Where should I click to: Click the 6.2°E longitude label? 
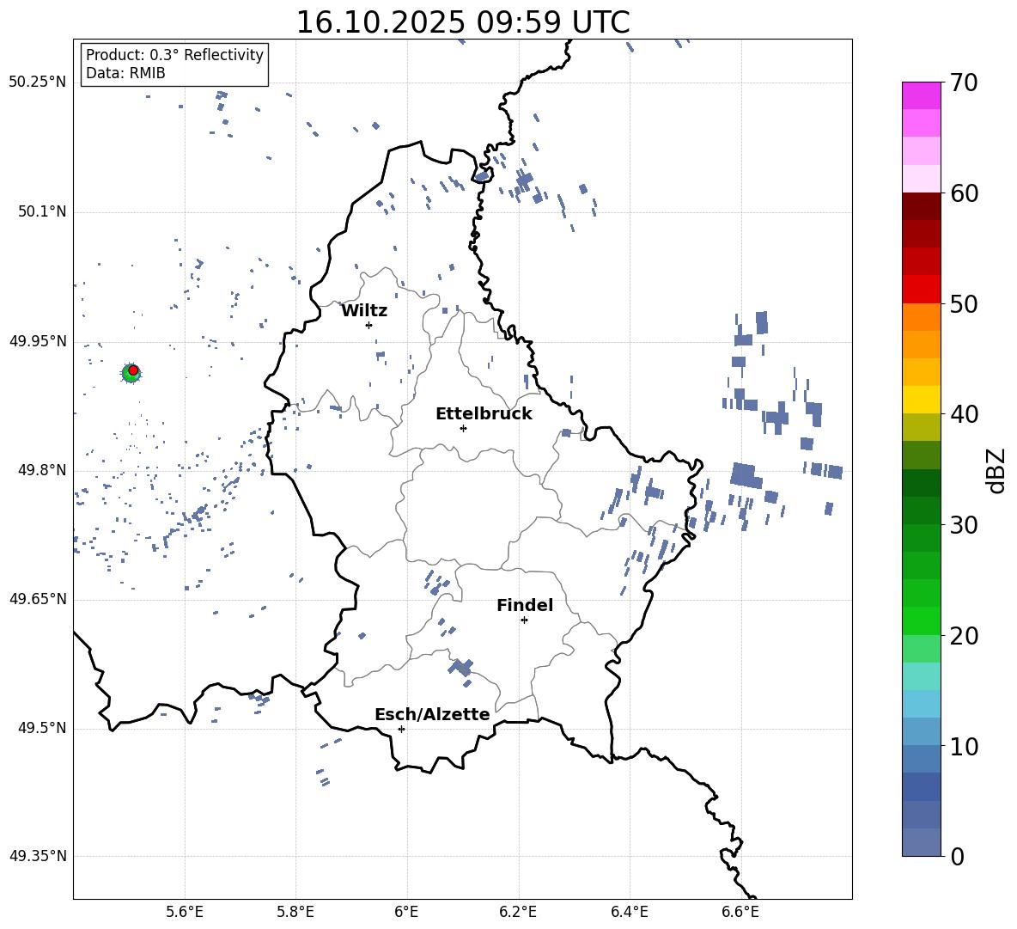pyautogui.click(x=518, y=912)
